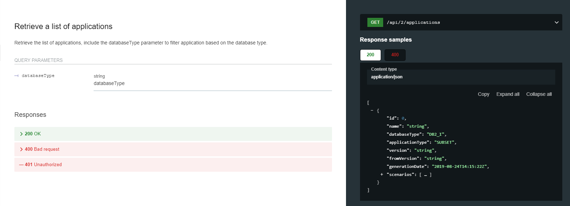Expand the scenarios array plus icon
This screenshot has height=206, width=570.
click(x=382, y=175)
